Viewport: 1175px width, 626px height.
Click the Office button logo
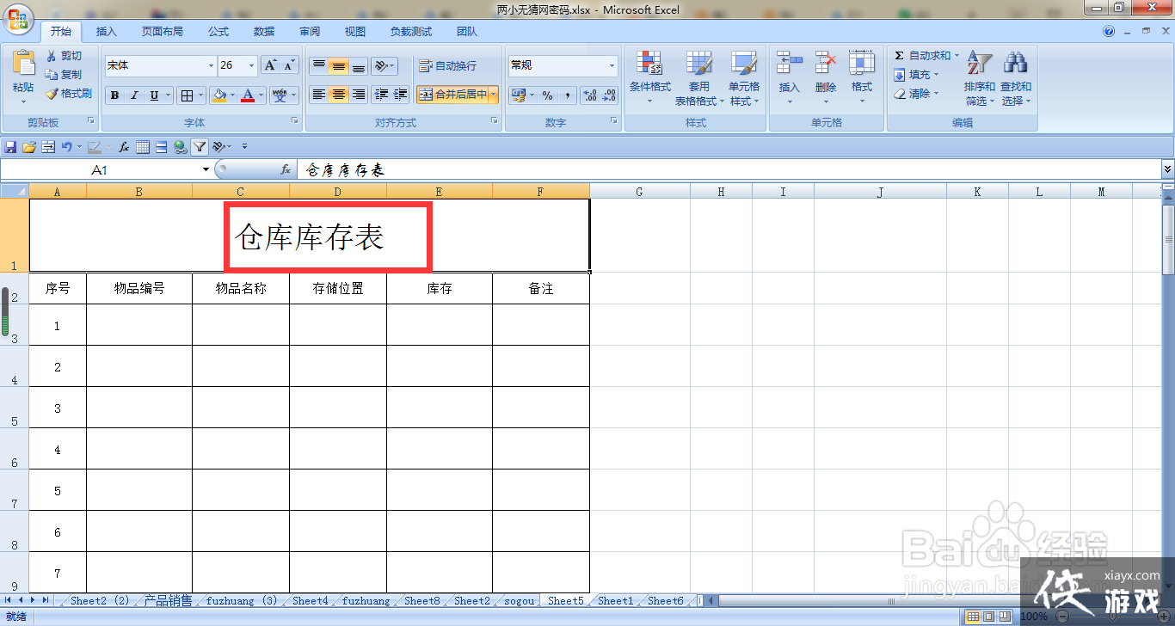pos(17,19)
